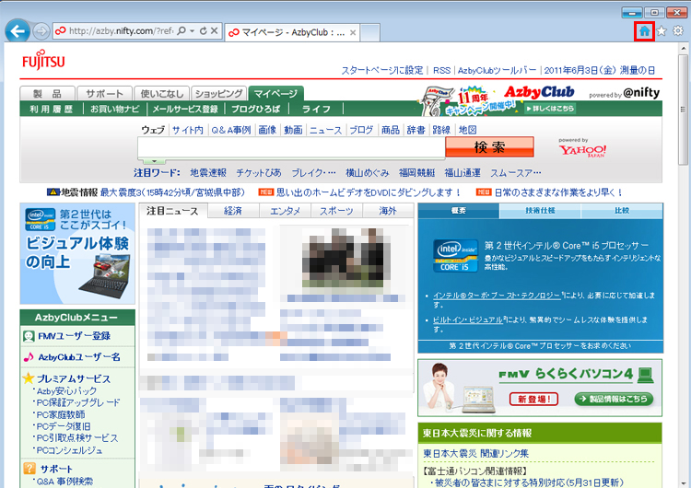
Task: Open the ホームビデオをDVDにダビング link
Action: pos(368,192)
